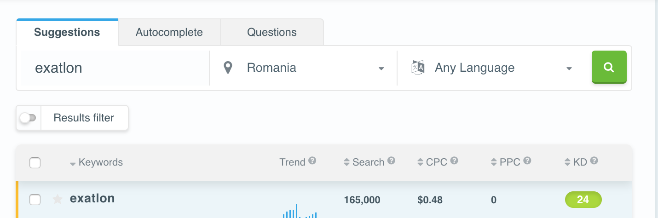Click the location pin icon
Screen dimensions: 658x218
[x=227, y=68]
